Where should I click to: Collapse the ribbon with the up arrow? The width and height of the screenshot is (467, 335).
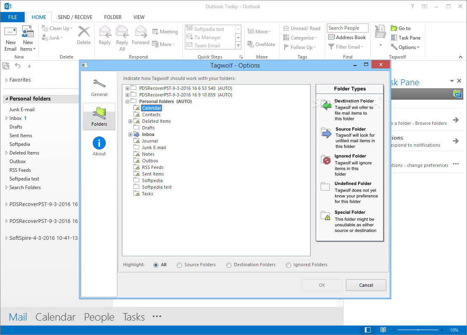point(460,57)
